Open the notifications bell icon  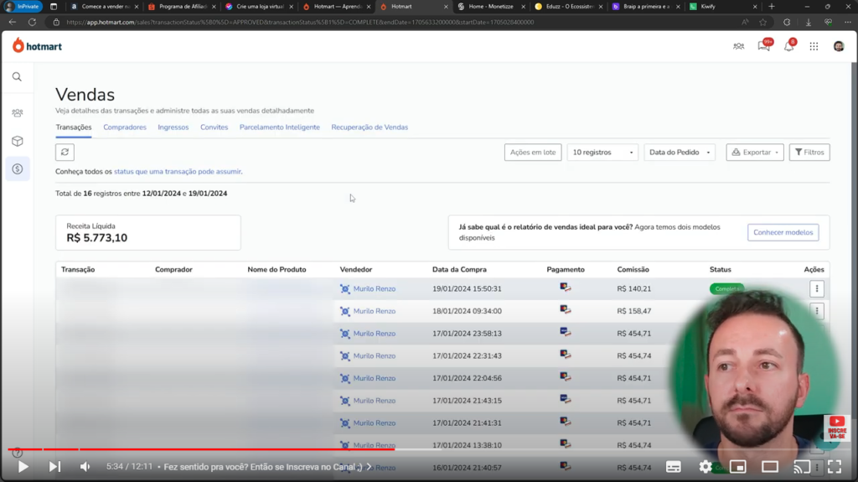coord(788,46)
